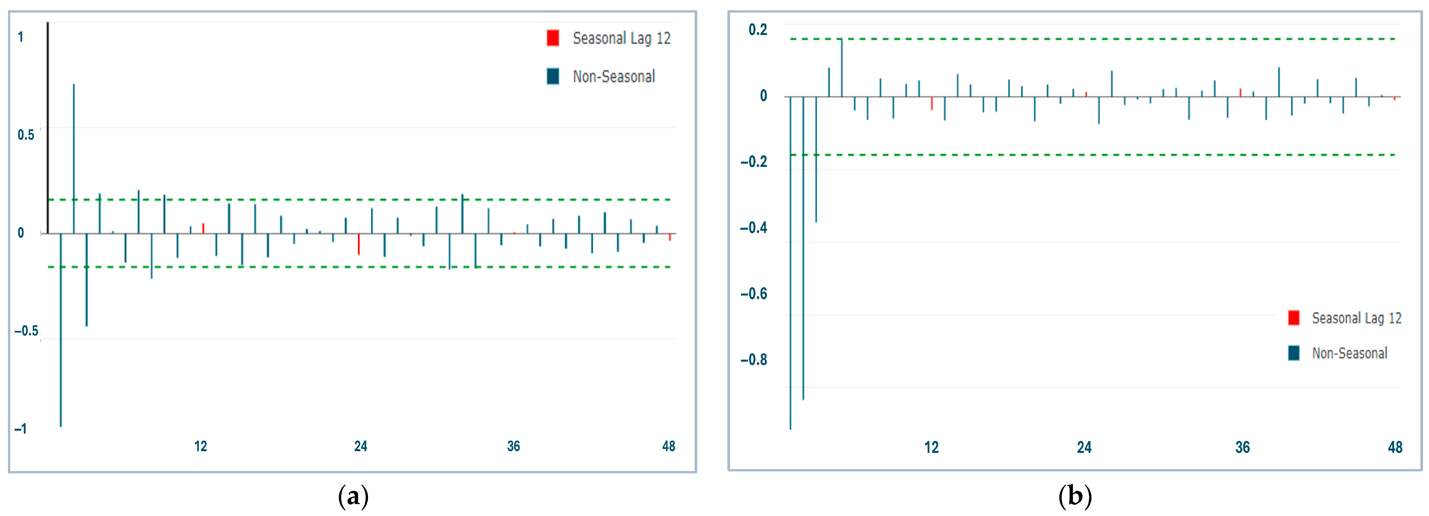
Task: Select 'Non-Seasonal' legend label in chart (a)
Action: pyautogui.click(x=614, y=76)
